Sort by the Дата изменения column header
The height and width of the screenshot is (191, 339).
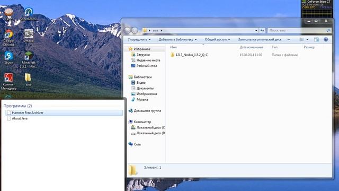[252, 47]
